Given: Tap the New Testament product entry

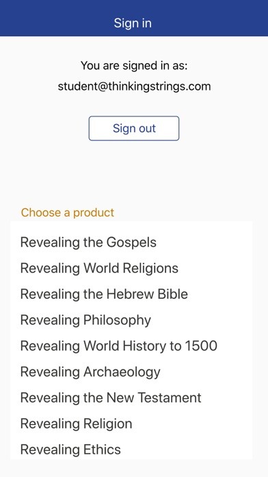Looking at the screenshot, I should 131,397.
